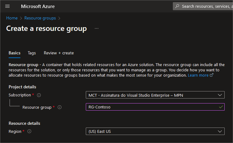Click the Region field label
The image size is (233, 143).
(15, 131)
